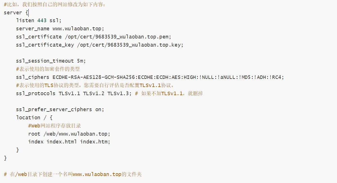This screenshot has width=337, height=183.
Task: Click the ssl_protocols directive keyword
Action: point(36,93)
